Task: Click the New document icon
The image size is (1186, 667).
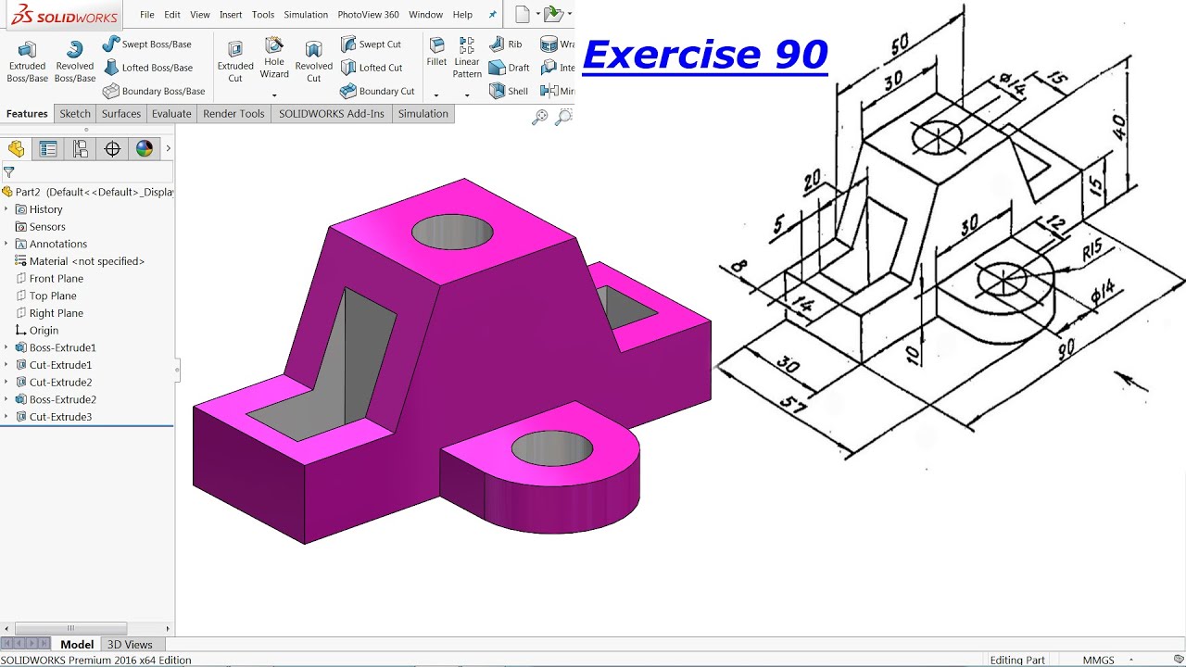Action: point(523,14)
